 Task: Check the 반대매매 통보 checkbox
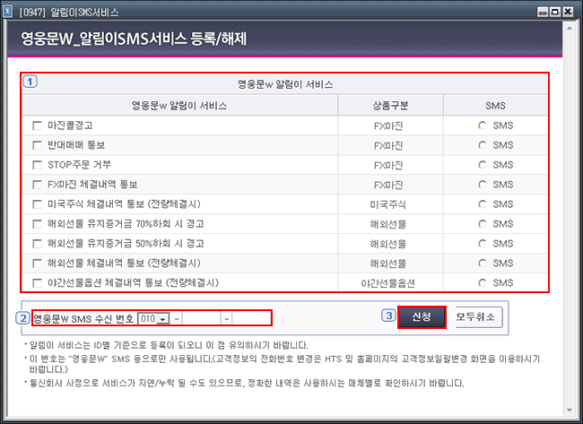(x=37, y=145)
